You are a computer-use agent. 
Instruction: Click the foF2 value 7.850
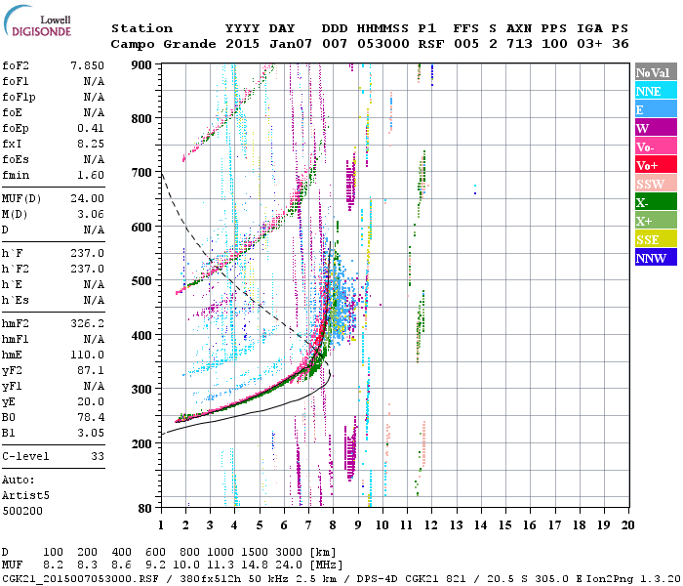pyautogui.click(x=87, y=65)
